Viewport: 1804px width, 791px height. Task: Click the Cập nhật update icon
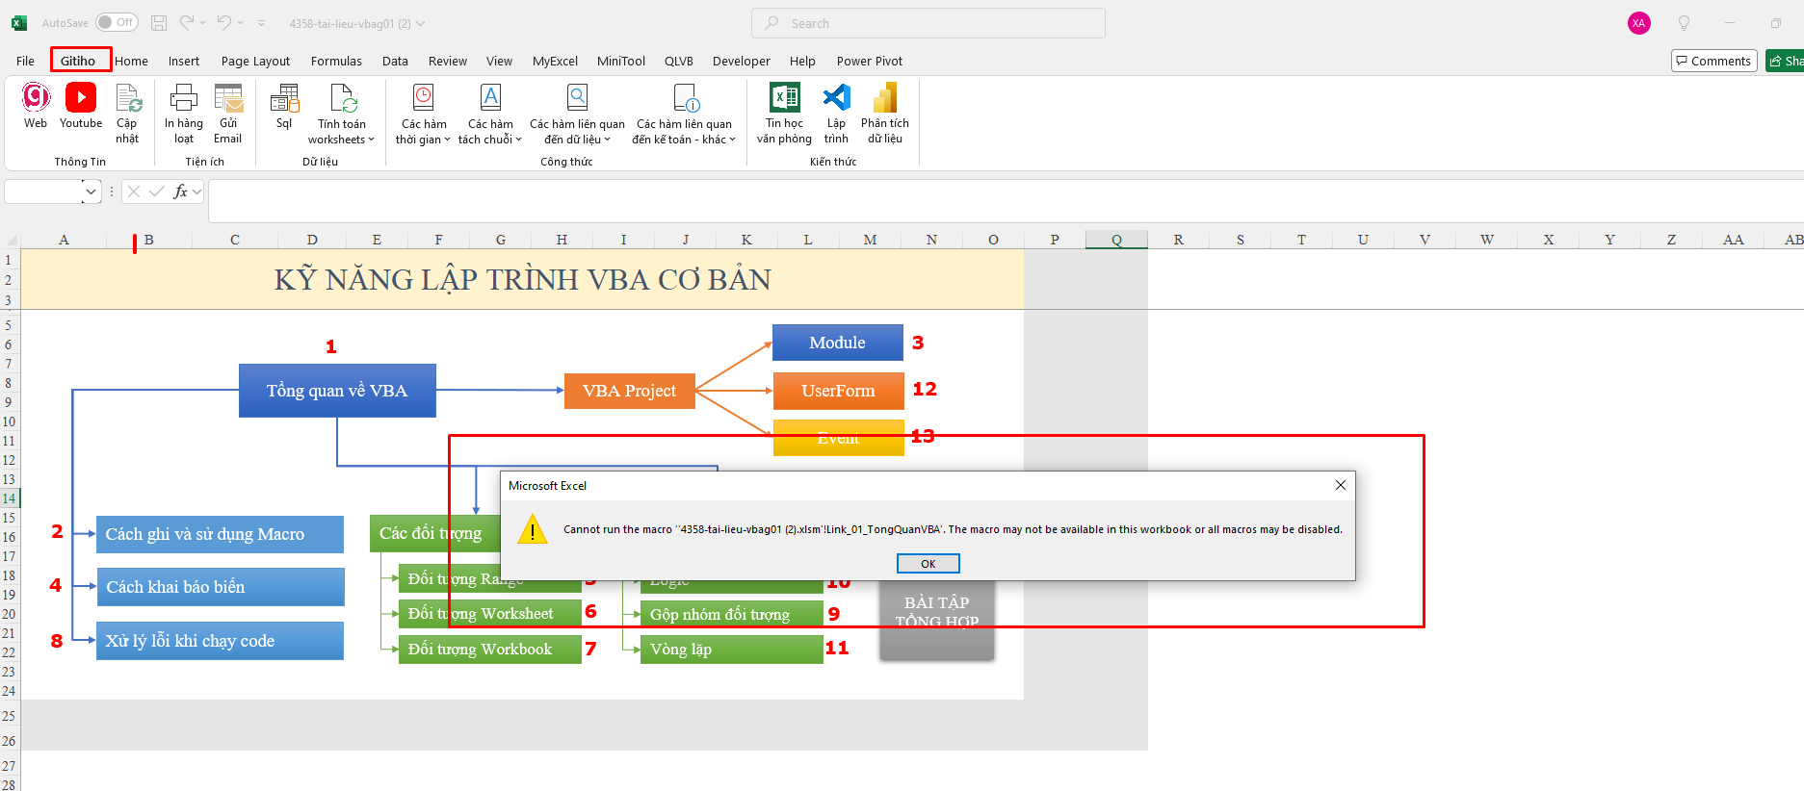(127, 99)
